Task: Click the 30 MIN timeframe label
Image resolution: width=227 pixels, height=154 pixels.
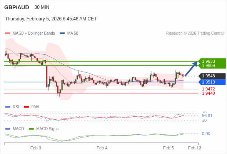Action: click(x=42, y=7)
